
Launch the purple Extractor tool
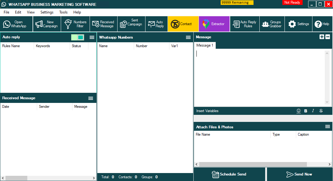point(214,24)
